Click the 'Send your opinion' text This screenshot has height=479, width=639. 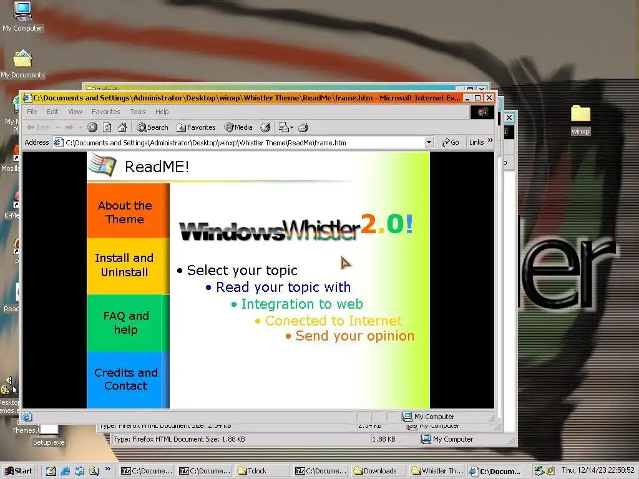coord(354,336)
